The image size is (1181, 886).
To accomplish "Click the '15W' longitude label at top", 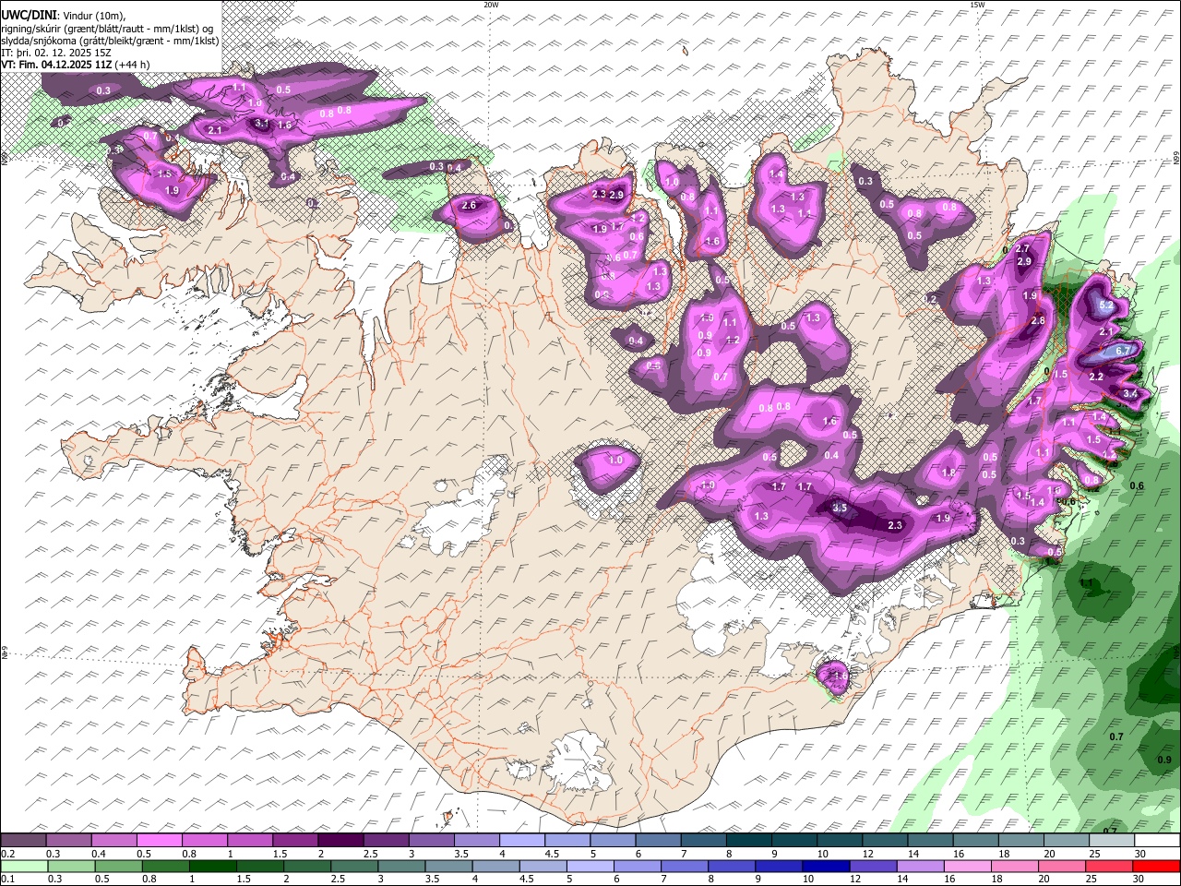I will click(x=976, y=5).
